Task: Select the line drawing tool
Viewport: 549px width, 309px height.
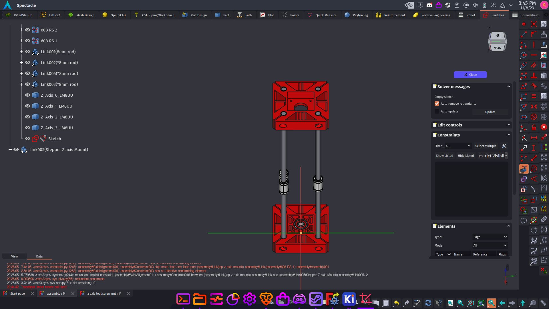Action: point(524,35)
